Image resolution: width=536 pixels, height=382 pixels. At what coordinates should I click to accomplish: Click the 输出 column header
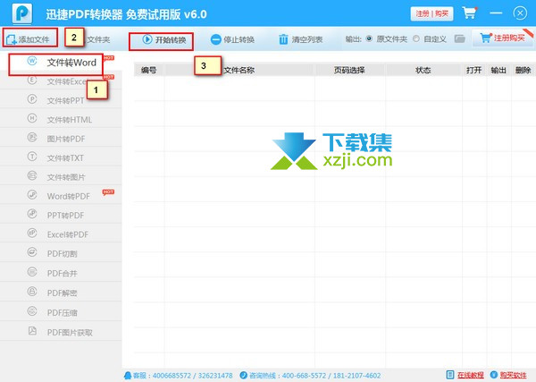tap(498, 70)
